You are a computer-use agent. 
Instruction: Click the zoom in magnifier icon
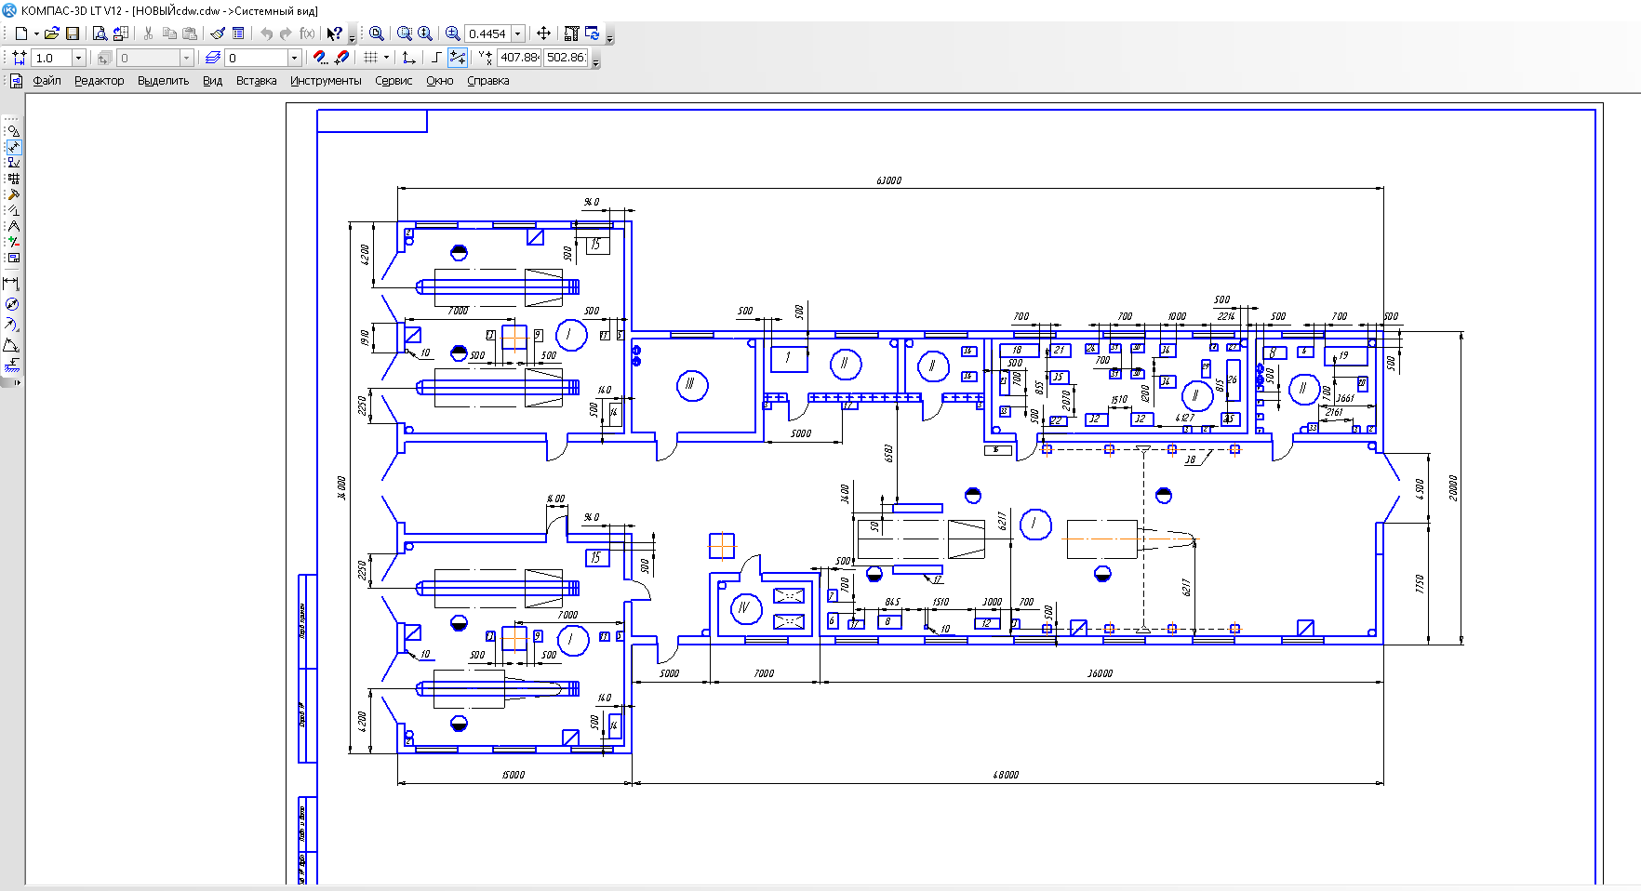point(452,33)
